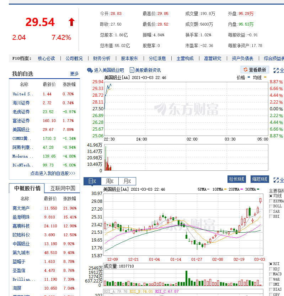Open 美国铝业 in watchlist
Screen dimensions: 284x296
tap(21, 130)
